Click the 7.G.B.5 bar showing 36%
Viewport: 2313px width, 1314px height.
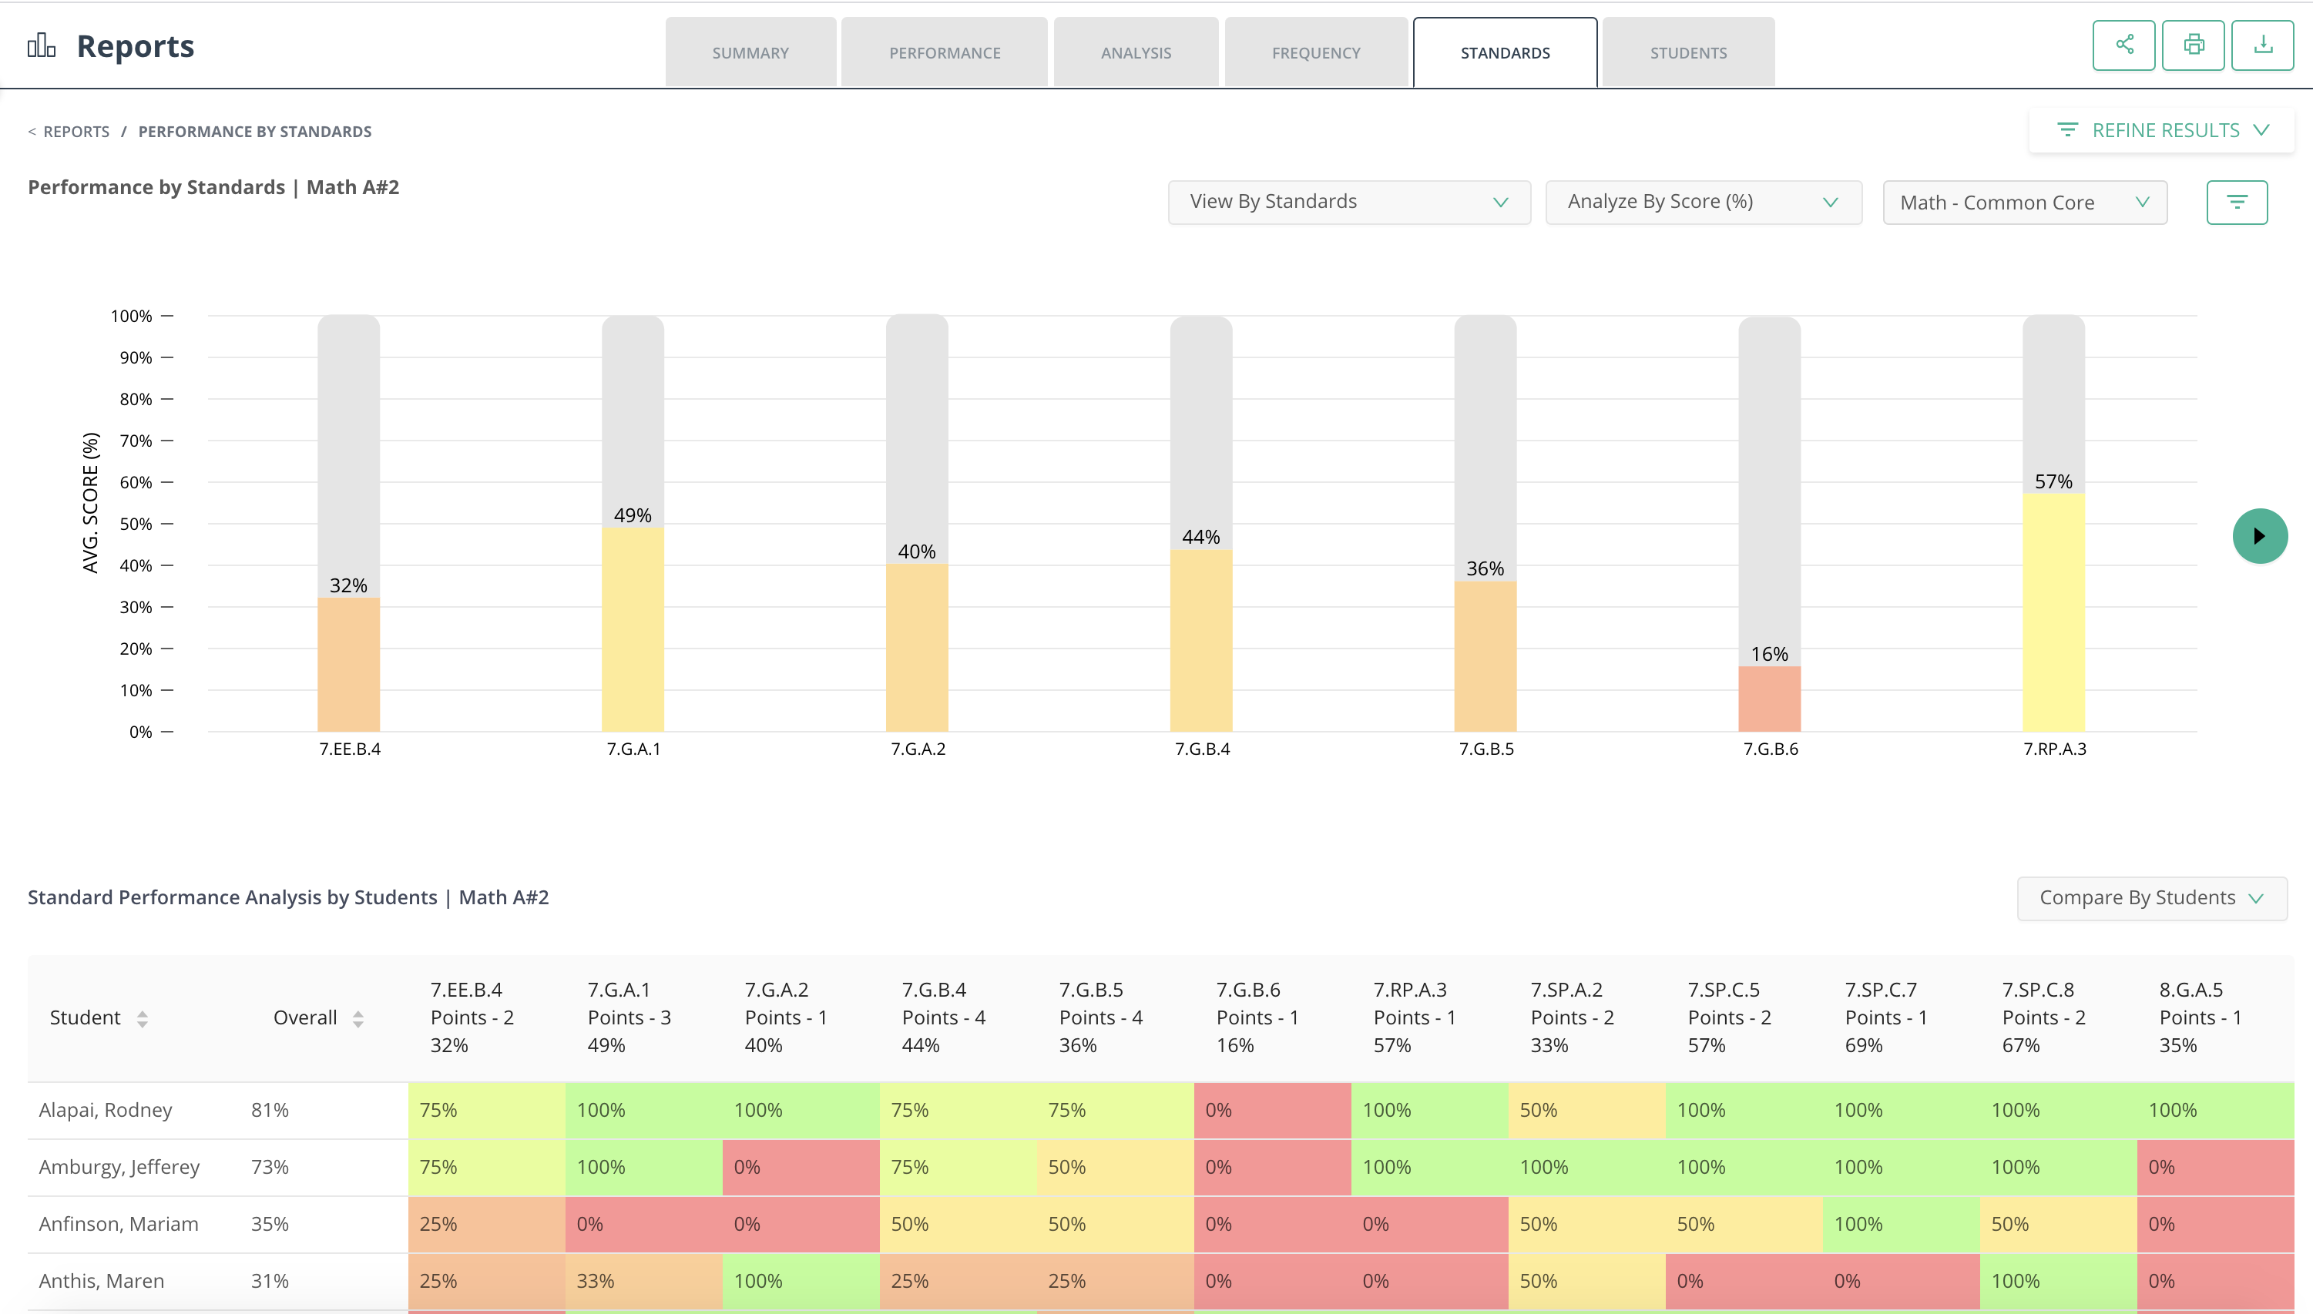pos(1485,656)
